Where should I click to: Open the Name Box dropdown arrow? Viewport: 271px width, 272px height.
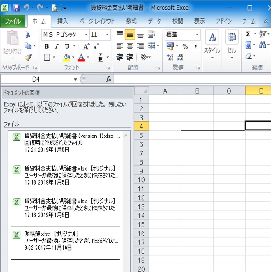point(75,79)
